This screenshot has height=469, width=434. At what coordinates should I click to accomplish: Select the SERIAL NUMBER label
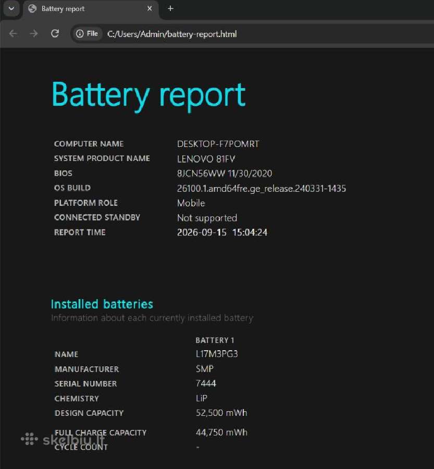pyautogui.click(x=85, y=384)
